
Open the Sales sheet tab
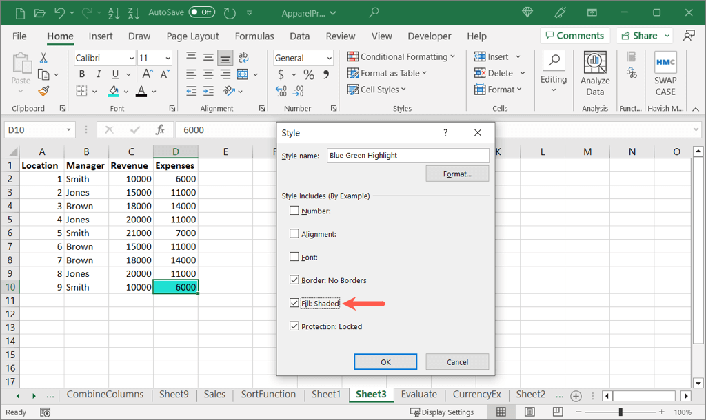point(214,395)
